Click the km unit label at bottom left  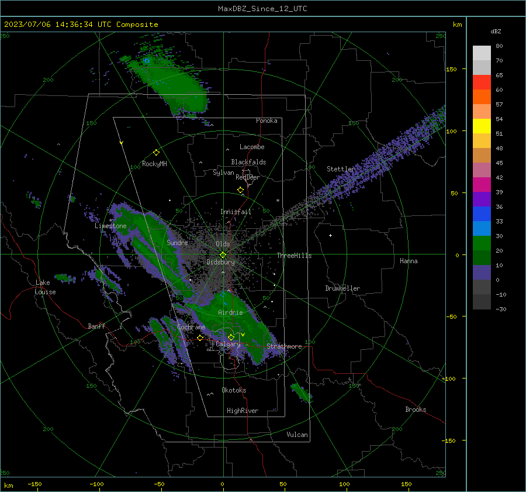8,486
